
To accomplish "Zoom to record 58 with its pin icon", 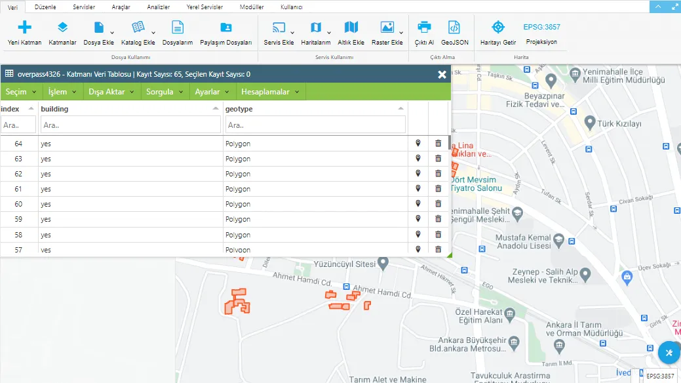I will (x=418, y=234).
